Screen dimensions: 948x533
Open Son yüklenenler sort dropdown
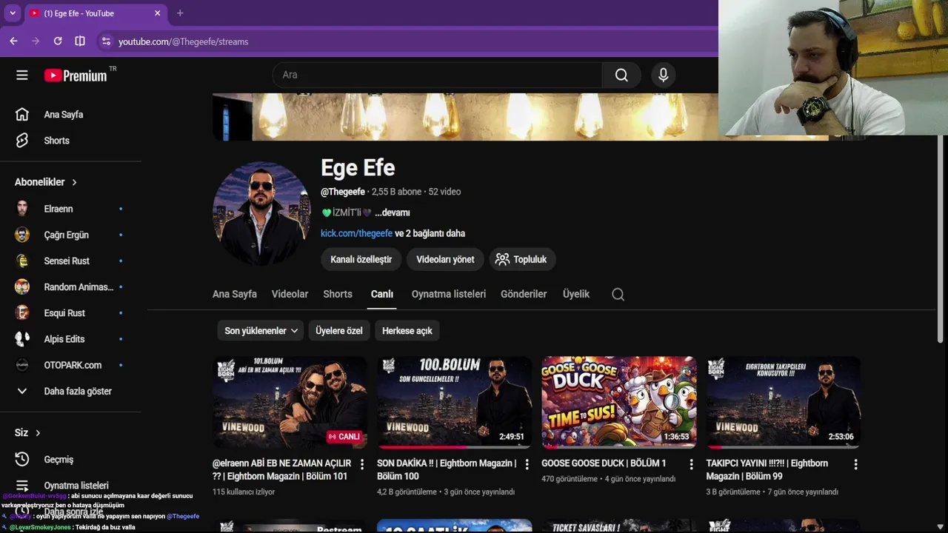(261, 331)
